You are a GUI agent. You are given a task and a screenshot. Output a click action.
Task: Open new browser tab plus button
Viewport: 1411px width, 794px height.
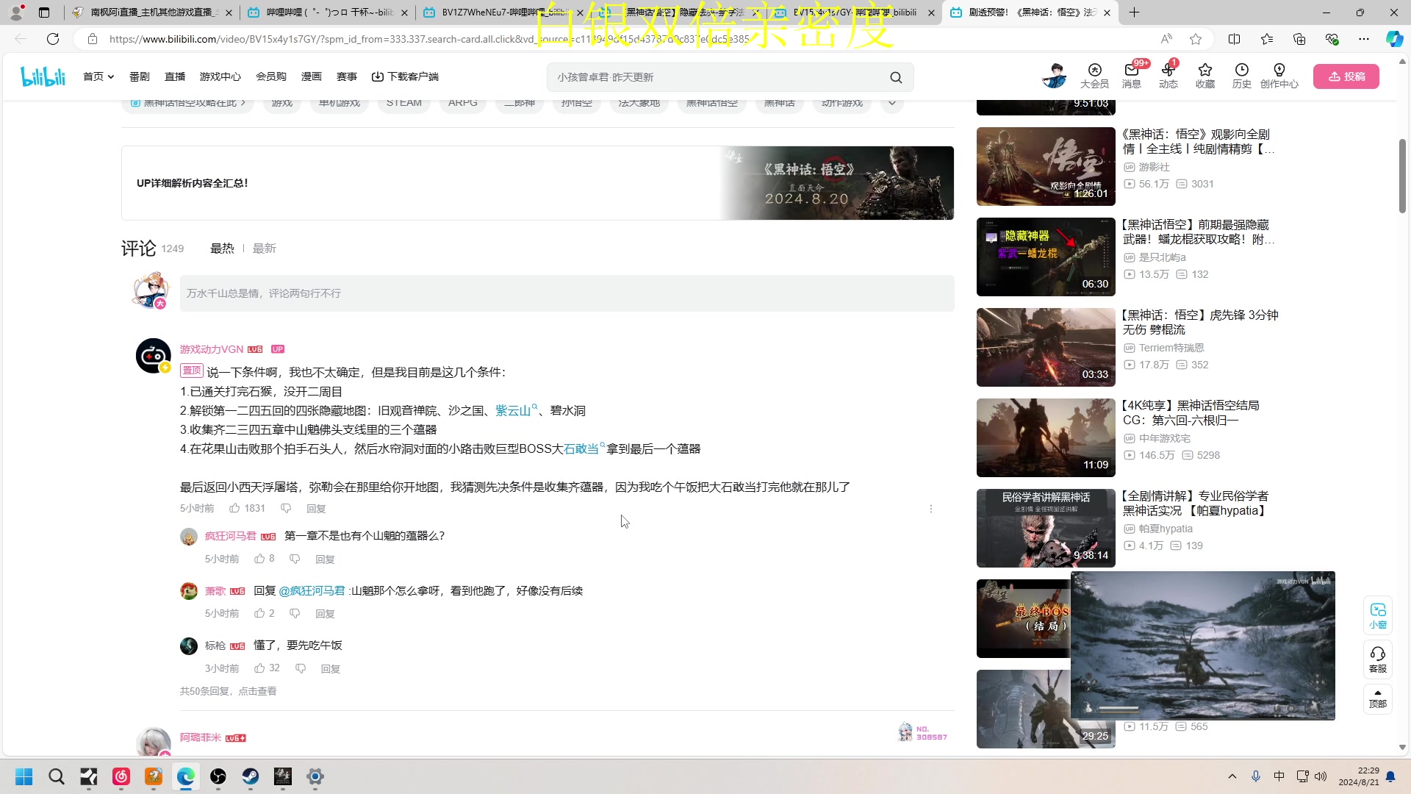click(1134, 12)
